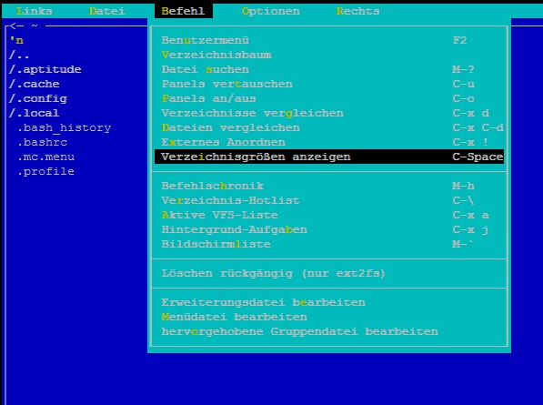
Task: Open Befehlschronik
Action: coord(329,186)
